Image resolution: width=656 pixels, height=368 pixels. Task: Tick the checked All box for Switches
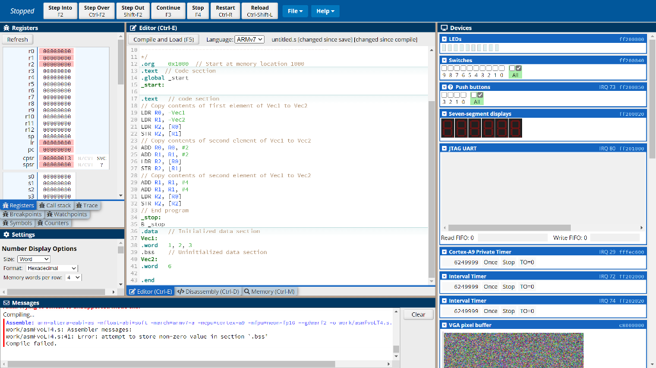point(519,68)
